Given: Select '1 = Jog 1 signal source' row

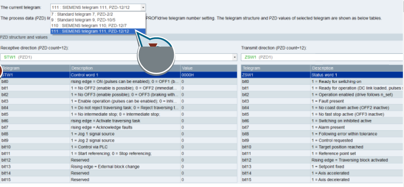Looking at the screenshot, I should pyautogui.click(x=118, y=134).
